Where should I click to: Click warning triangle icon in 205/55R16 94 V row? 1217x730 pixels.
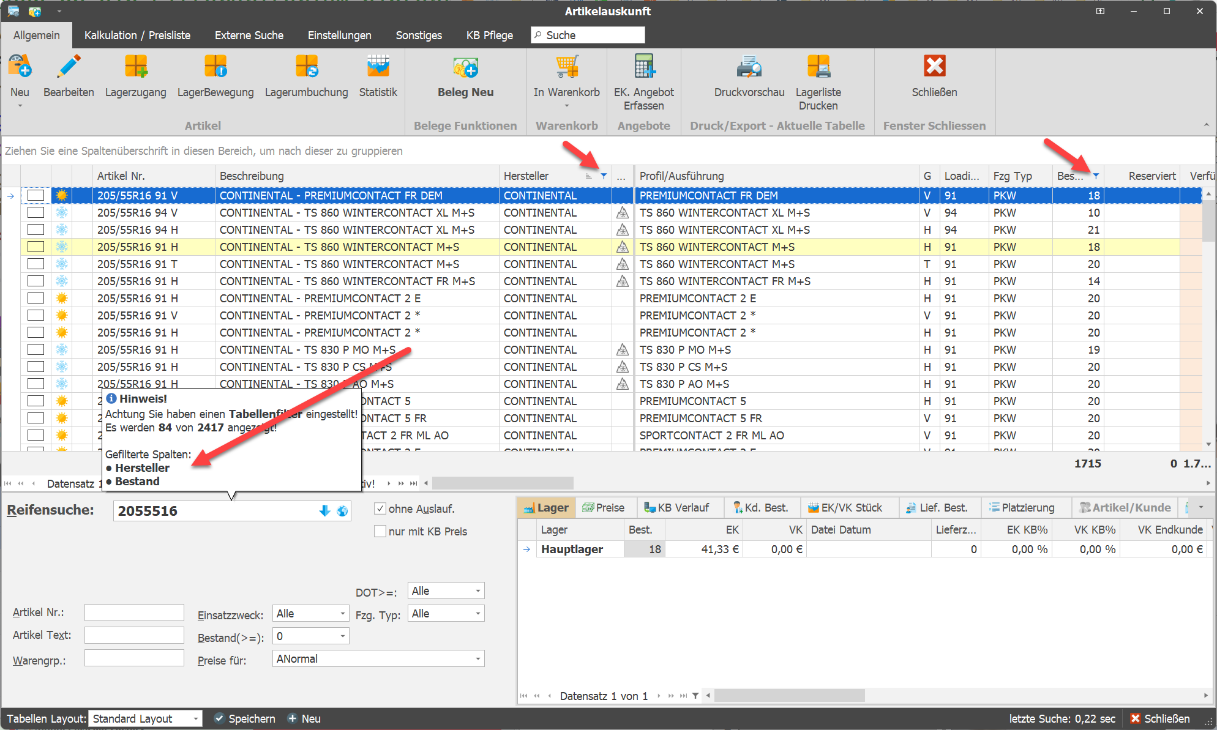tap(623, 213)
